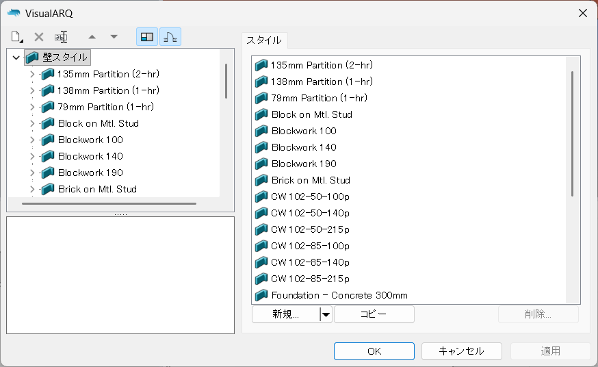Select Blockwork 100 text in style list
The width and height of the screenshot is (598, 367).
(304, 131)
